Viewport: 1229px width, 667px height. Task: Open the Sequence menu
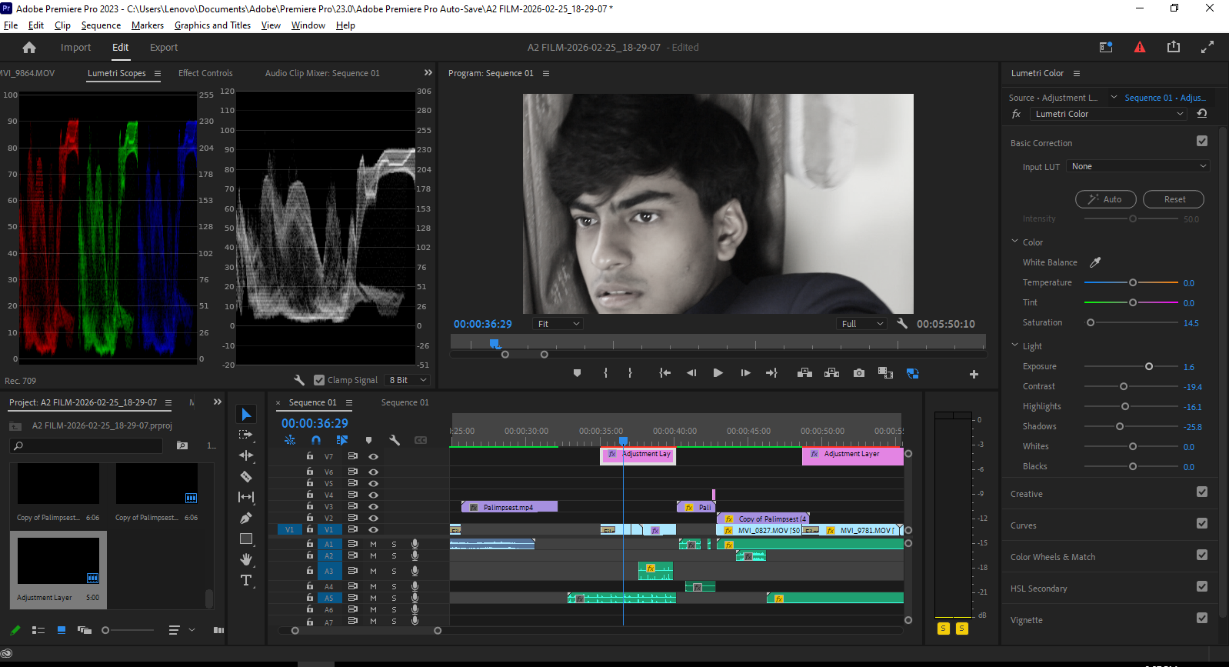pyautogui.click(x=101, y=25)
